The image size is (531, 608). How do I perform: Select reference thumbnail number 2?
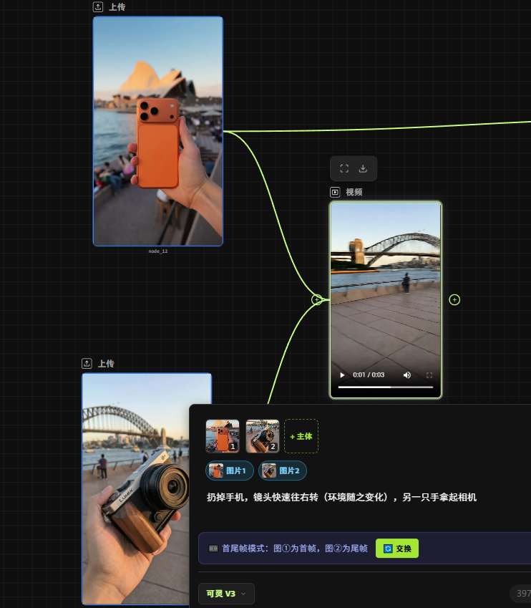(x=263, y=436)
